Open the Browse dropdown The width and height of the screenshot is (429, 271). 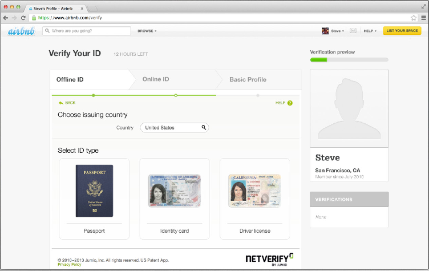[147, 31]
